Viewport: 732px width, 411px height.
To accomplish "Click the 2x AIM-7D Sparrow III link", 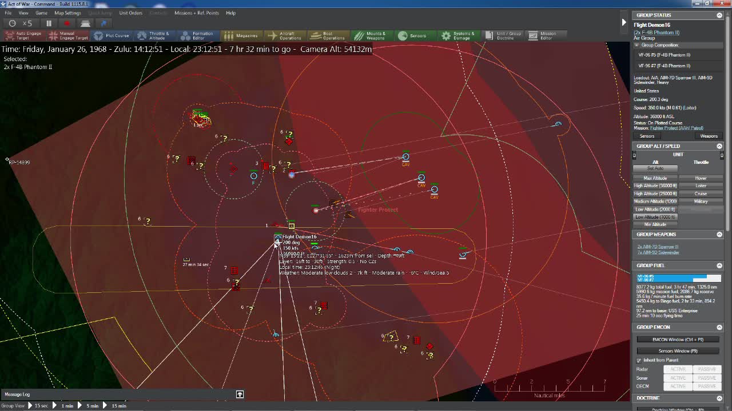I will click(658, 247).
